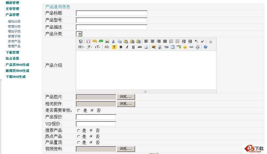
Task: Insert a numbered list
Action: [171, 41]
